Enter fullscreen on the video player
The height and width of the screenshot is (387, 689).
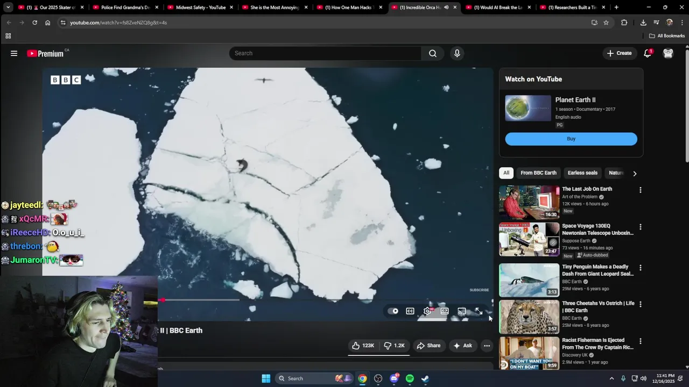tap(479, 311)
